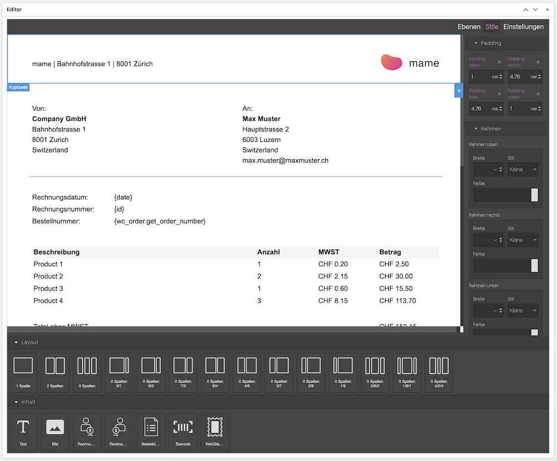Image resolution: width=557 pixels, height=461 pixels.
Task: Open the Einstellungen tab
Action: coord(524,26)
